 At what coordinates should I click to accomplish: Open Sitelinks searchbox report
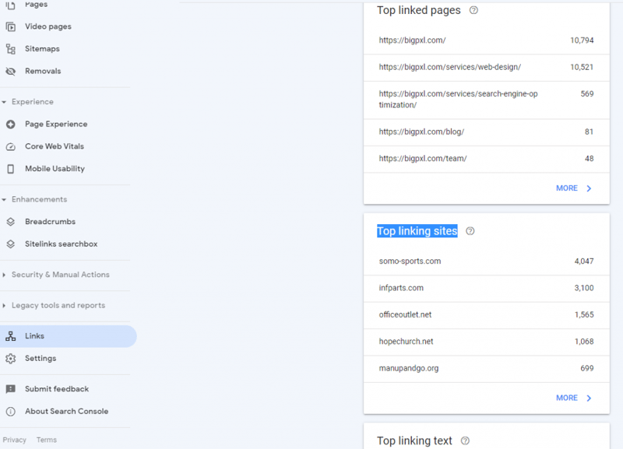coord(61,244)
